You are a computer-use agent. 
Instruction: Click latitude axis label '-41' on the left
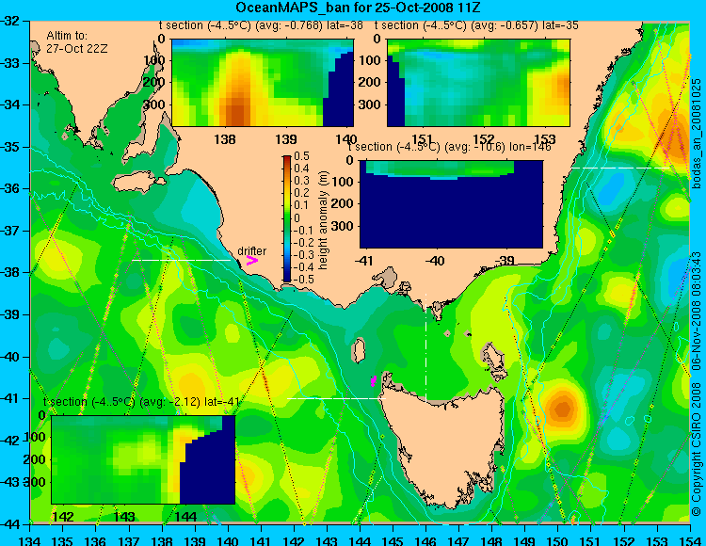(10, 399)
